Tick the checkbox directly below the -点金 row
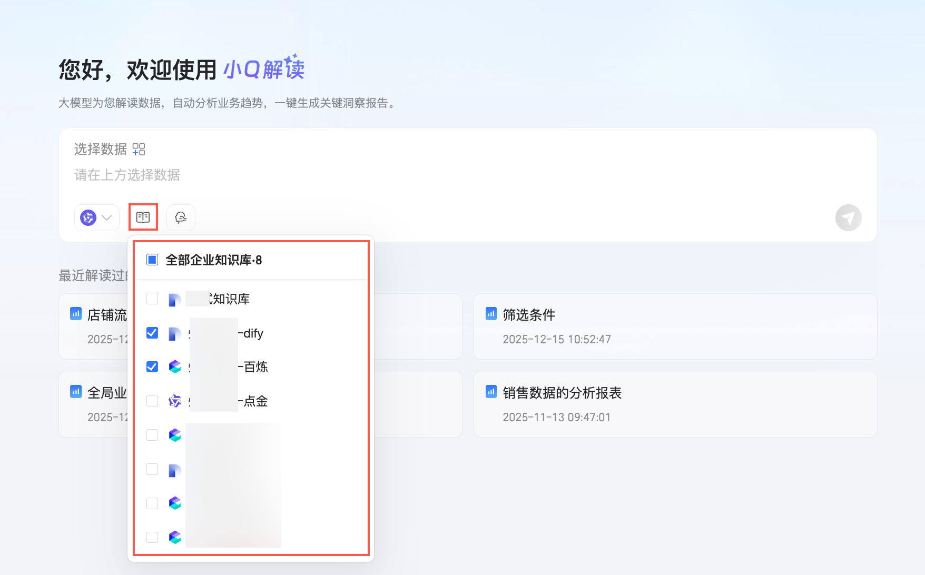 click(152, 435)
